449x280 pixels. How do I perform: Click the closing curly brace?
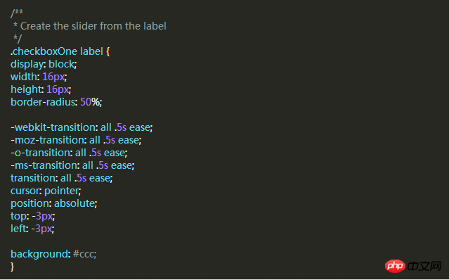[12, 267]
